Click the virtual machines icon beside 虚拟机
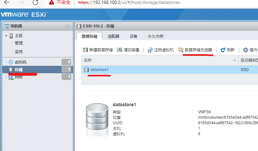258x151 pixels. [11, 62]
